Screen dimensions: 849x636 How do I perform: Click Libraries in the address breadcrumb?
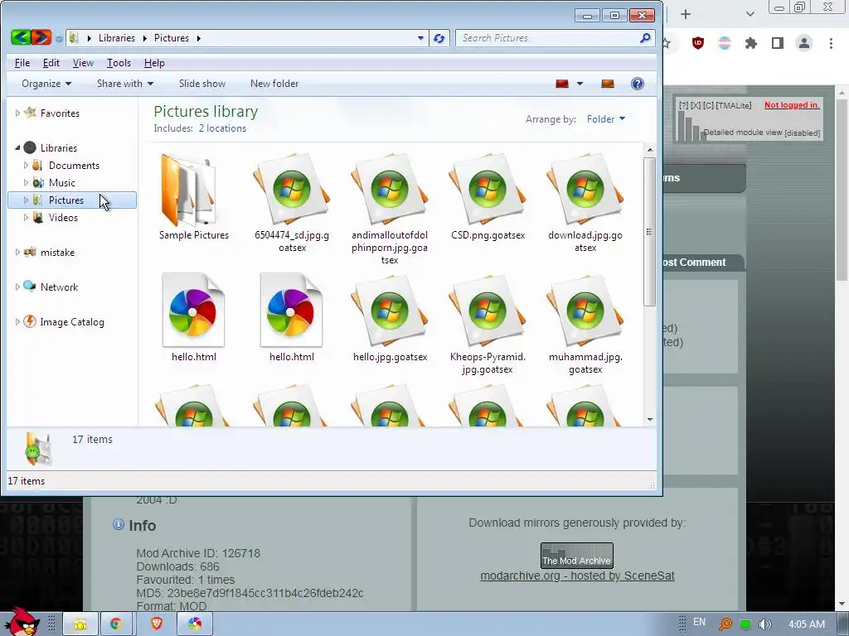click(x=116, y=38)
